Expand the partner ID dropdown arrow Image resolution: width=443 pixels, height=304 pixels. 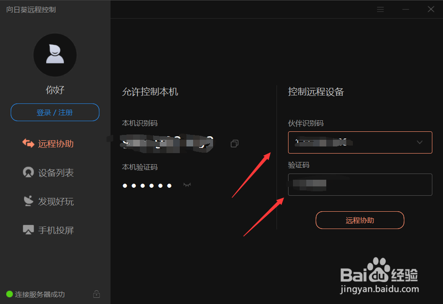tap(419, 142)
